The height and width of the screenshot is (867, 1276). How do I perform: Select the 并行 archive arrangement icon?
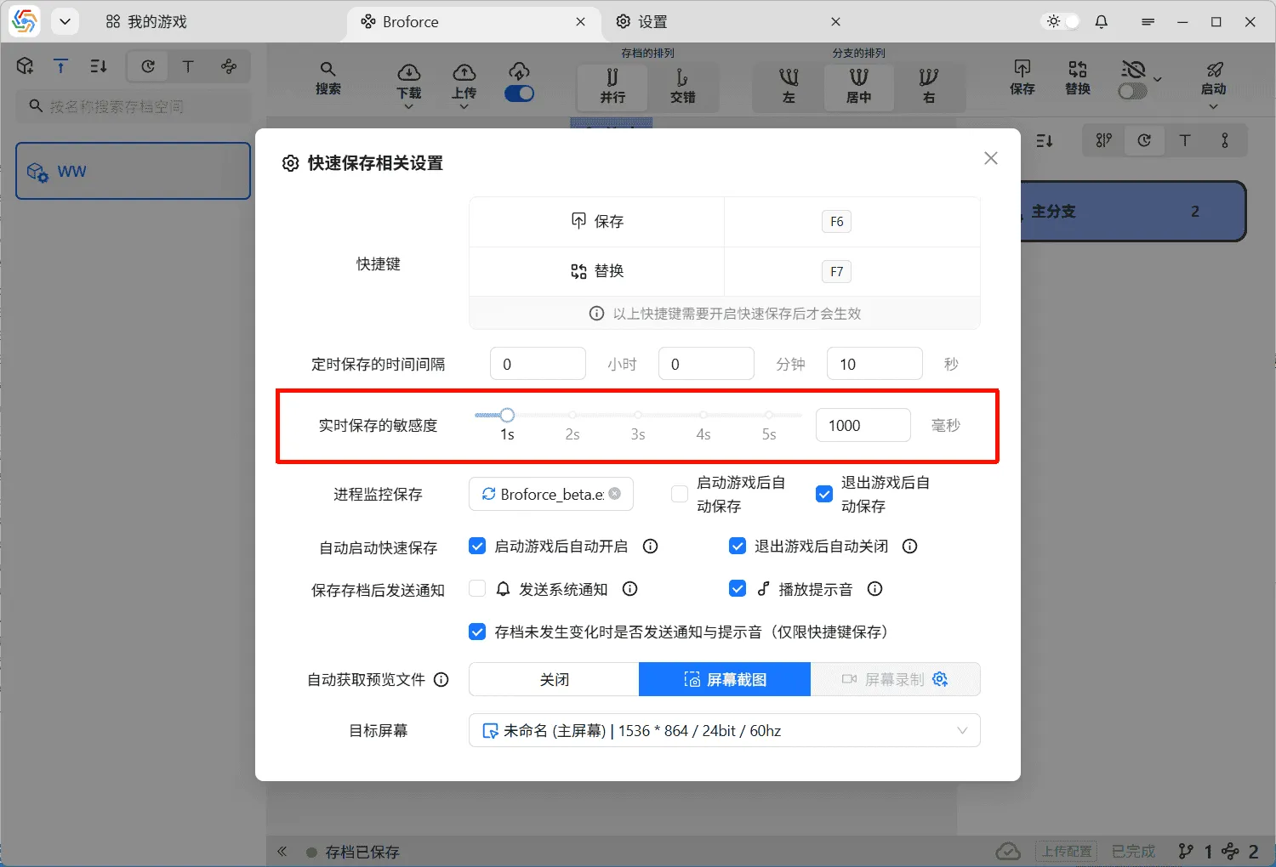(x=612, y=87)
